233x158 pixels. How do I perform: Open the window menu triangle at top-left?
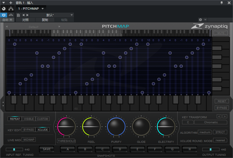pos(4,3)
